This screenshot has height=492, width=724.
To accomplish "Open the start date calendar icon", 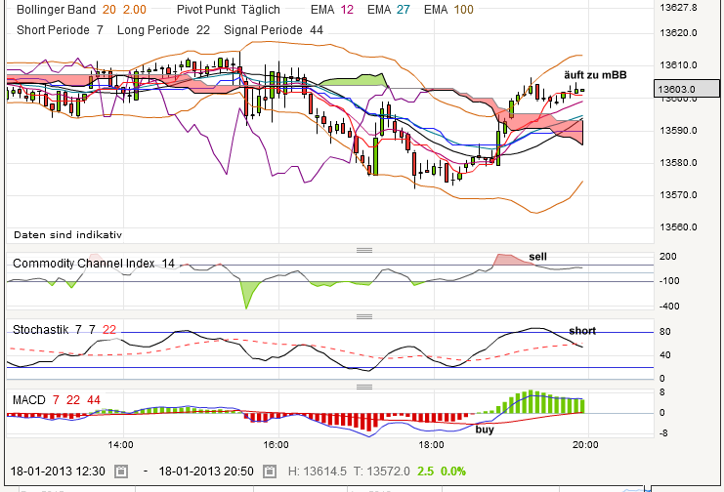I will (x=121, y=471).
